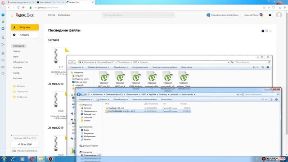The width and height of the screenshot is (288, 162).
Task: Open Корзина trash in Yandex Disk sidebar
Action: pyautogui.click(x=18, y=78)
